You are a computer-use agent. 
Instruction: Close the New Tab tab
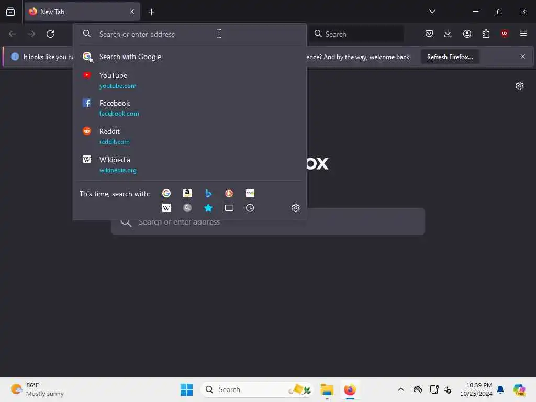132,12
